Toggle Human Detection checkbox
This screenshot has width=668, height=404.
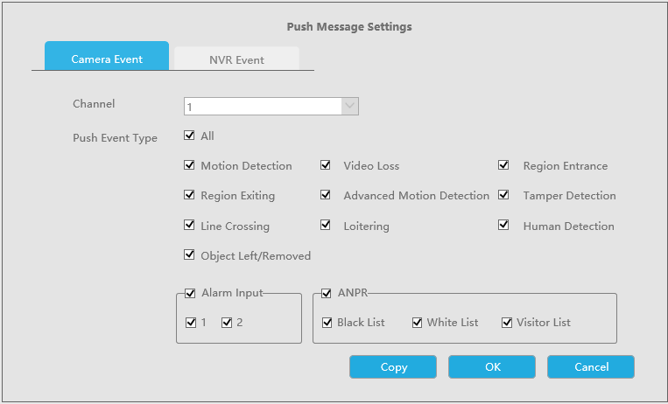point(503,226)
